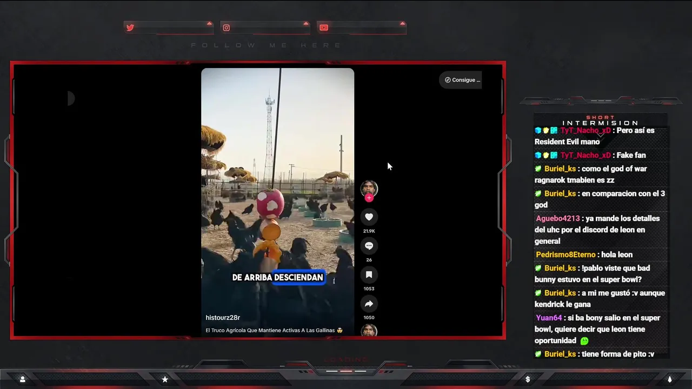Image resolution: width=692 pixels, height=389 pixels.
Task: Click Buriel_ks name on bad bunny message
Action: click(x=560, y=268)
